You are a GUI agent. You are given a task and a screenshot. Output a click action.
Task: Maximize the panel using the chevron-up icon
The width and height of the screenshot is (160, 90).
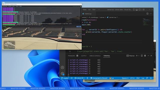pyautogui.click(x=148, y=56)
